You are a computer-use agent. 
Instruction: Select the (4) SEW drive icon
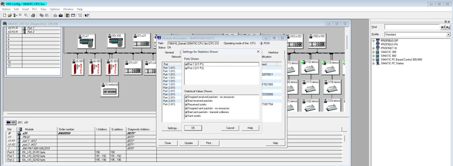pos(95,67)
